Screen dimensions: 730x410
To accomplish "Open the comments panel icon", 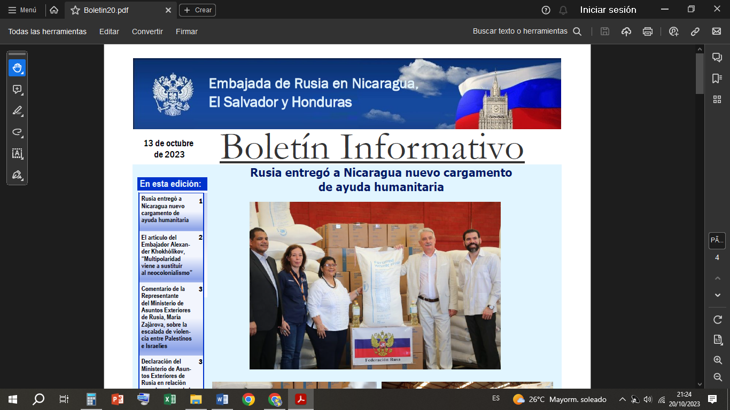I will pos(717,58).
